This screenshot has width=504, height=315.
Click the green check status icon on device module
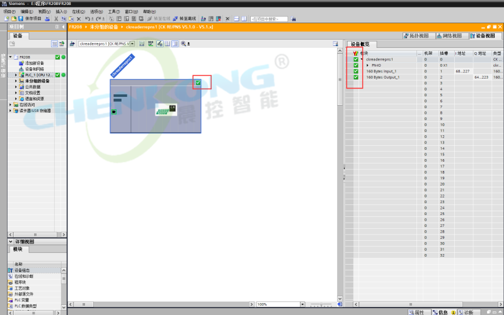(x=198, y=82)
